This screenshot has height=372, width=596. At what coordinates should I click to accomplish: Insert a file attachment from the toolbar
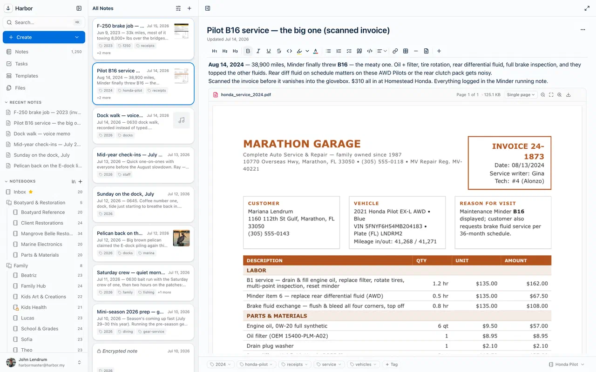coord(426,51)
